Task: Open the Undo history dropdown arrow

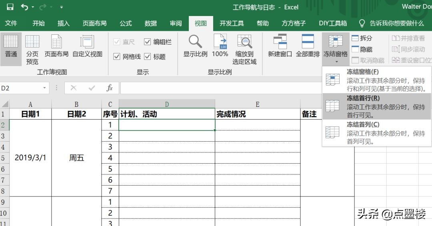Action: [33, 7]
